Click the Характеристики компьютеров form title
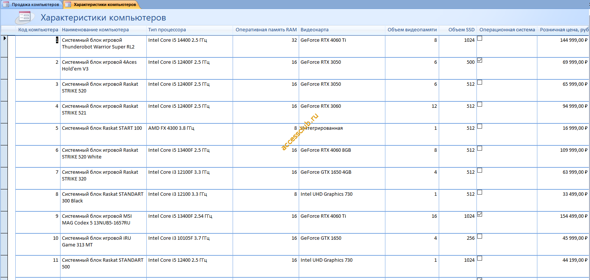590x280 pixels. click(103, 18)
